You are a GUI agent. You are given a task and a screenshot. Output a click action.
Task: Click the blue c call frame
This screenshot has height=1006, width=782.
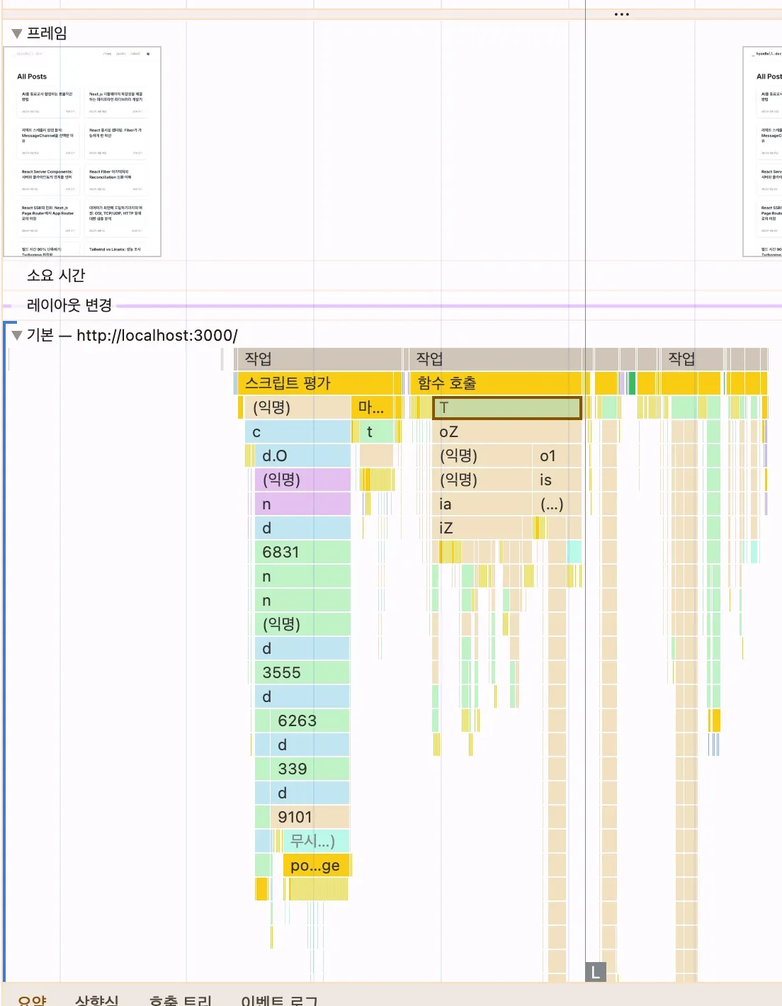[x=297, y=431]
